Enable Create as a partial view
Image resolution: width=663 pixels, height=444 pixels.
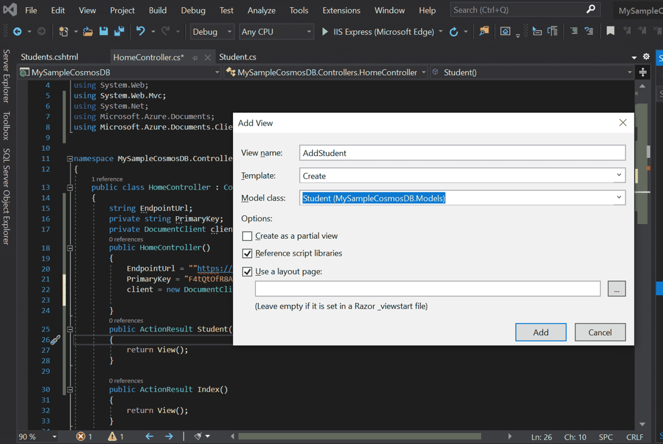point(247,236)
